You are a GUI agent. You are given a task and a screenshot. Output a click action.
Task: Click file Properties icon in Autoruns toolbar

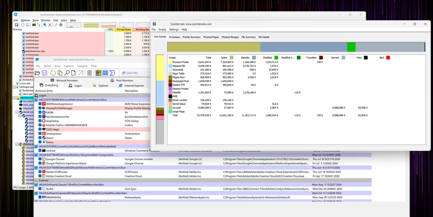point(74,73)
